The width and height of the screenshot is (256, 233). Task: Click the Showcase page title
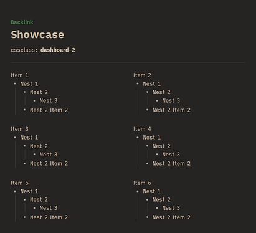(37, 34)
